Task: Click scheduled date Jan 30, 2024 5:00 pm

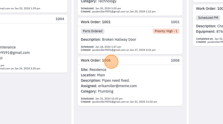Action: pos(108,8)
